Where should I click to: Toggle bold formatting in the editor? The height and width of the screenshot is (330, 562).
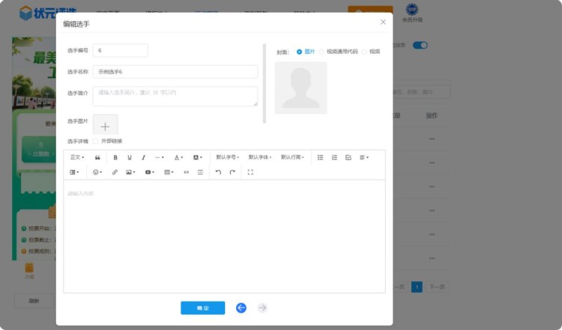click(115, 158)
